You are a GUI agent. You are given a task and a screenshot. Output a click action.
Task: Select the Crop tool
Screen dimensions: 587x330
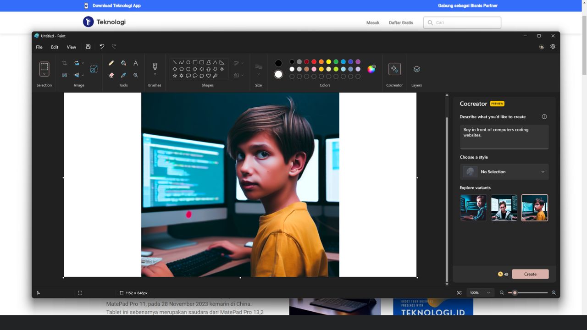point(64,63)
